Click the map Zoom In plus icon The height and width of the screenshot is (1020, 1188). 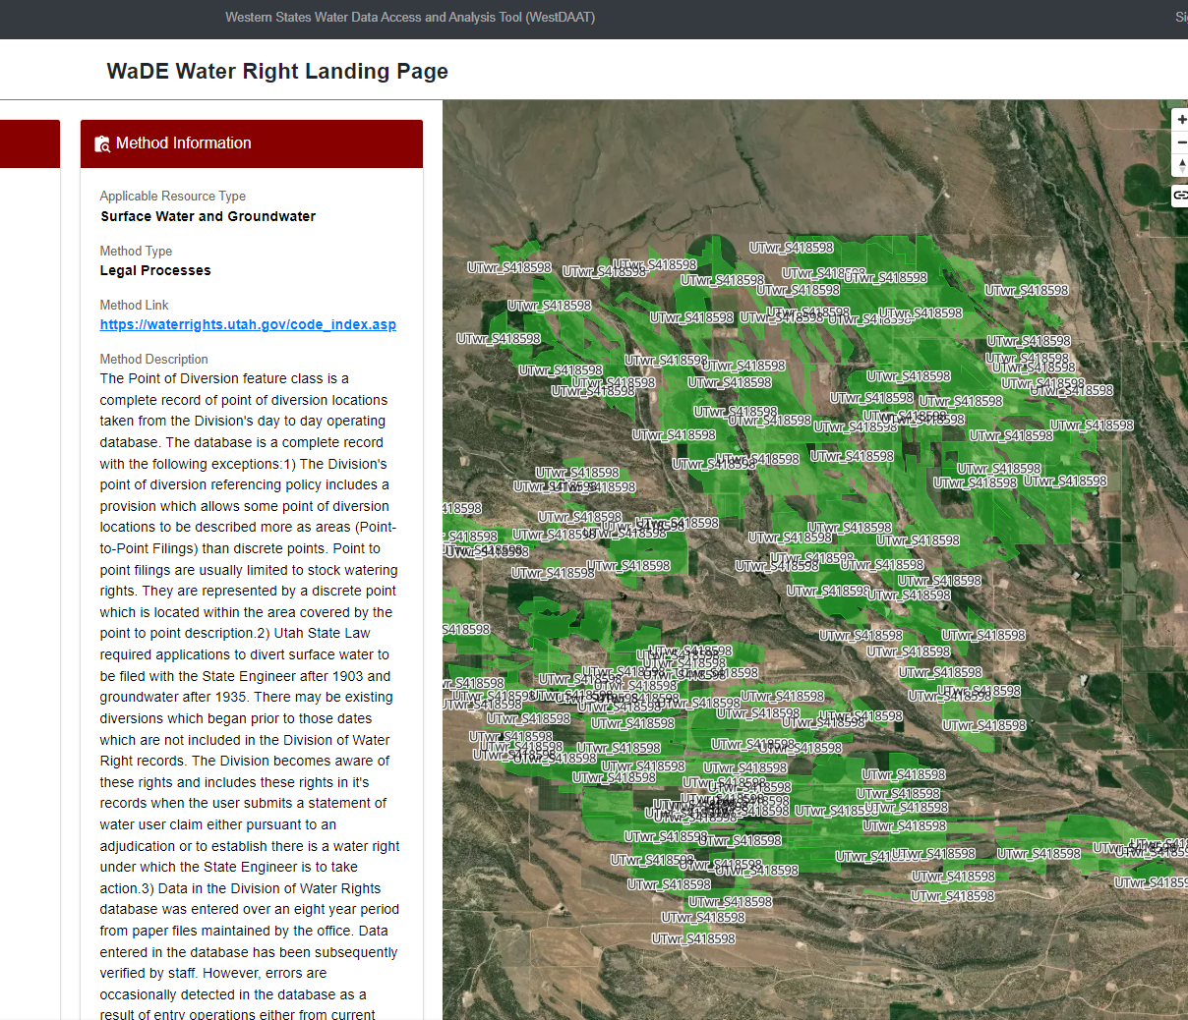point(1180,118)
